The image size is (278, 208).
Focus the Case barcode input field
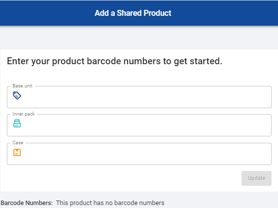[x=139, y=154]
